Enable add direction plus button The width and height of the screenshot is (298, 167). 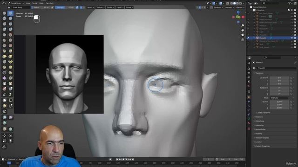pyautogui.click(x=81, y=7)
